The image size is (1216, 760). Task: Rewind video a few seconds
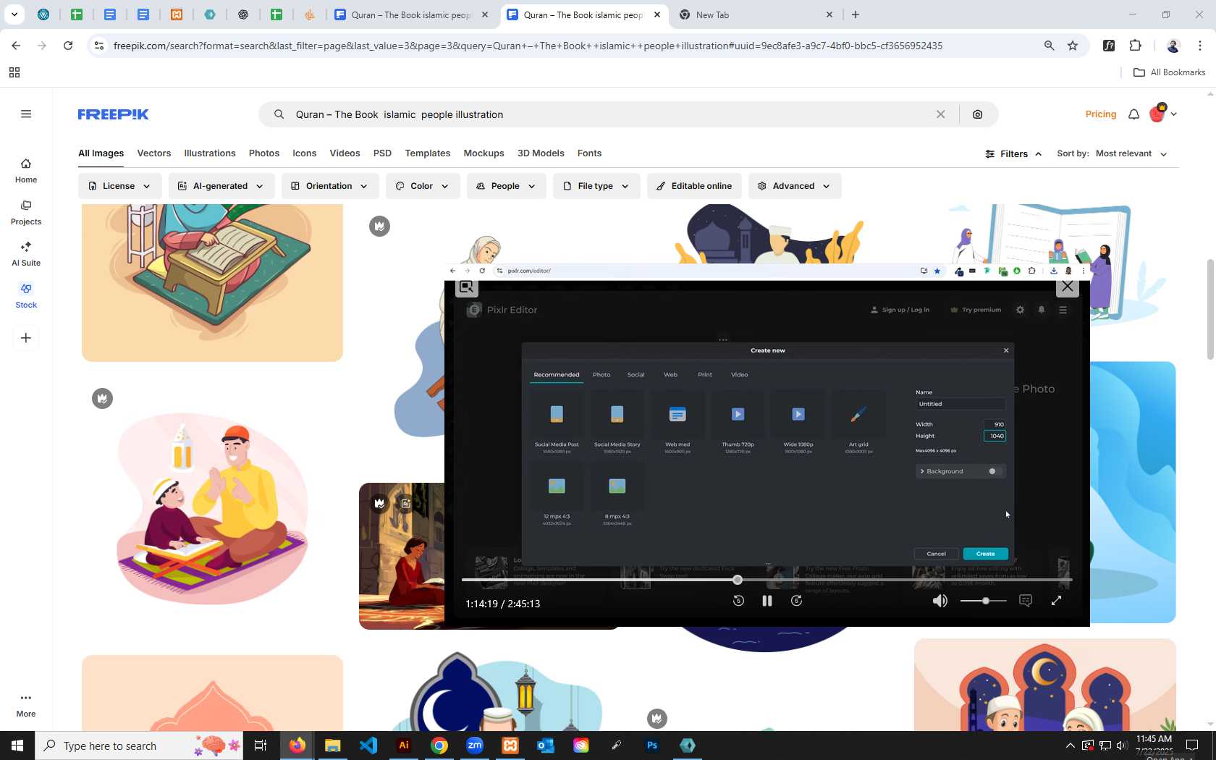738,601
